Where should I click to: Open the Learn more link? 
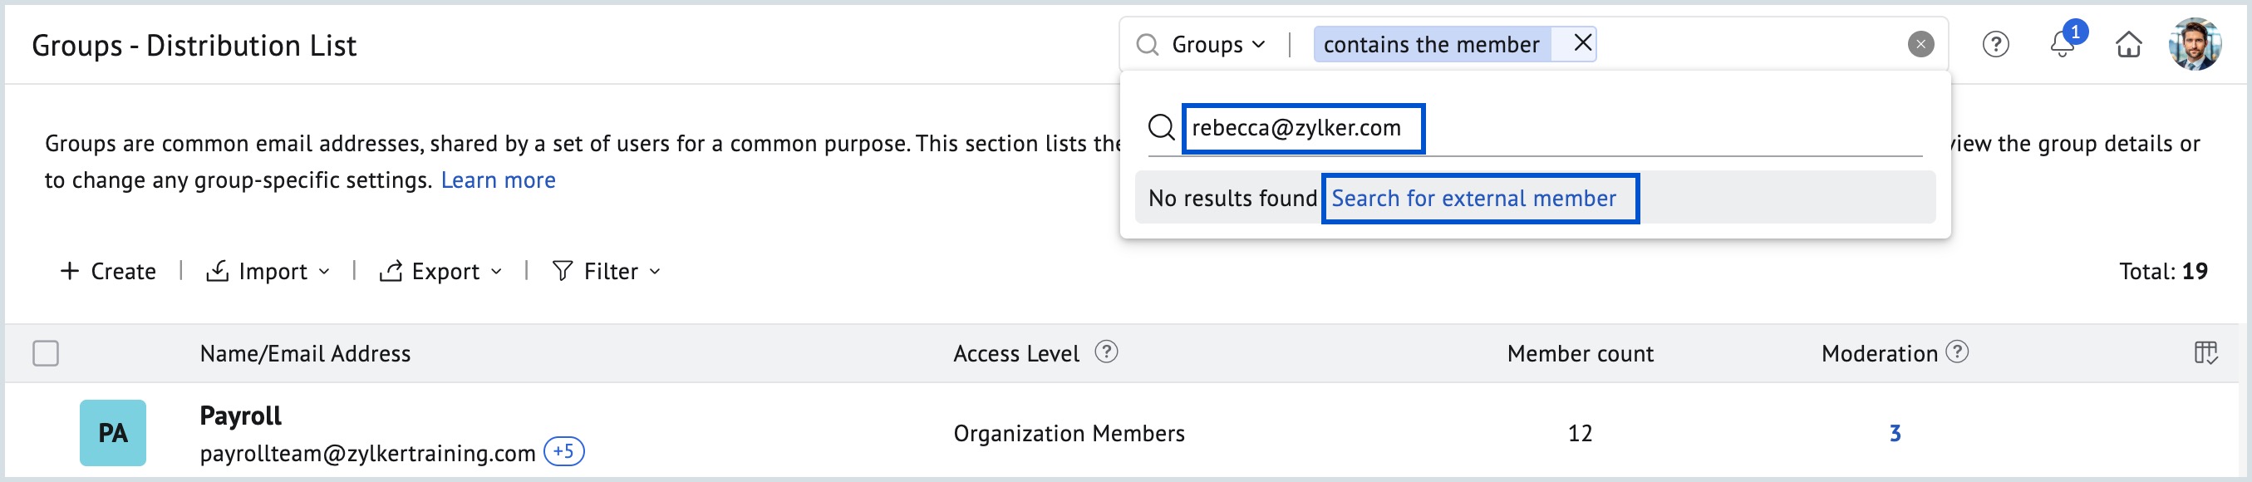point(499,180)
